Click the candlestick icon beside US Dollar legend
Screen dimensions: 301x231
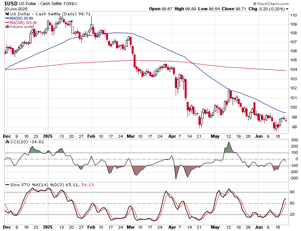(x=7, y=14)
